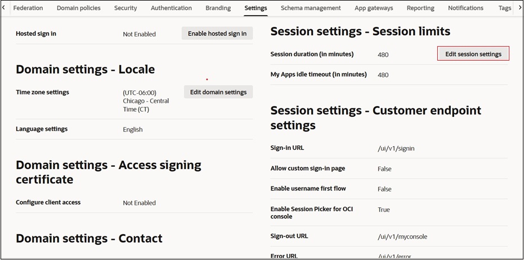The width and height of the screenshot is (524, 260).
Task: Click the Session duration value 480
Action: click(383, 54)
